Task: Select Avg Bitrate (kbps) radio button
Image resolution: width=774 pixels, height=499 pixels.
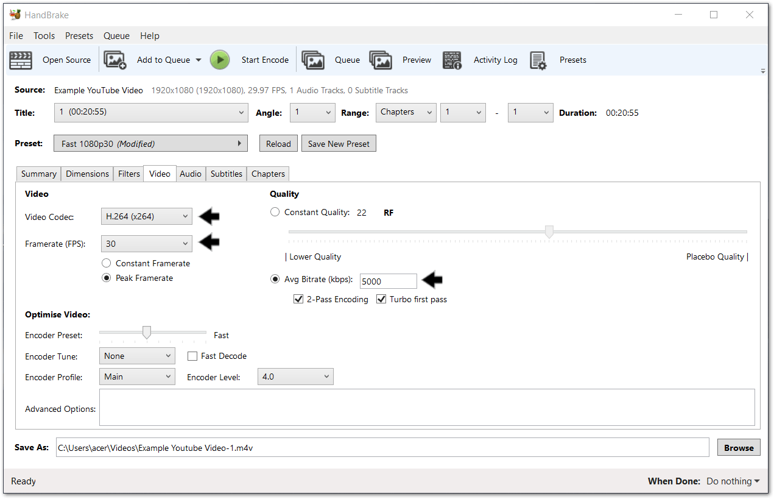Action: 275,279
